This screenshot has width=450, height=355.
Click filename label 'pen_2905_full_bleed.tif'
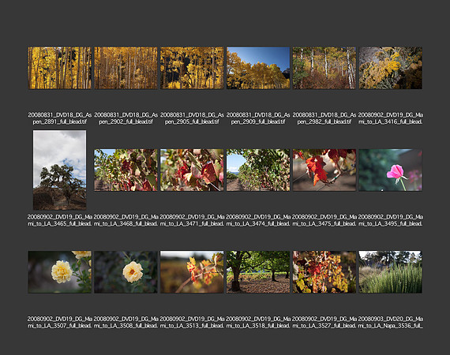(192, 121)
